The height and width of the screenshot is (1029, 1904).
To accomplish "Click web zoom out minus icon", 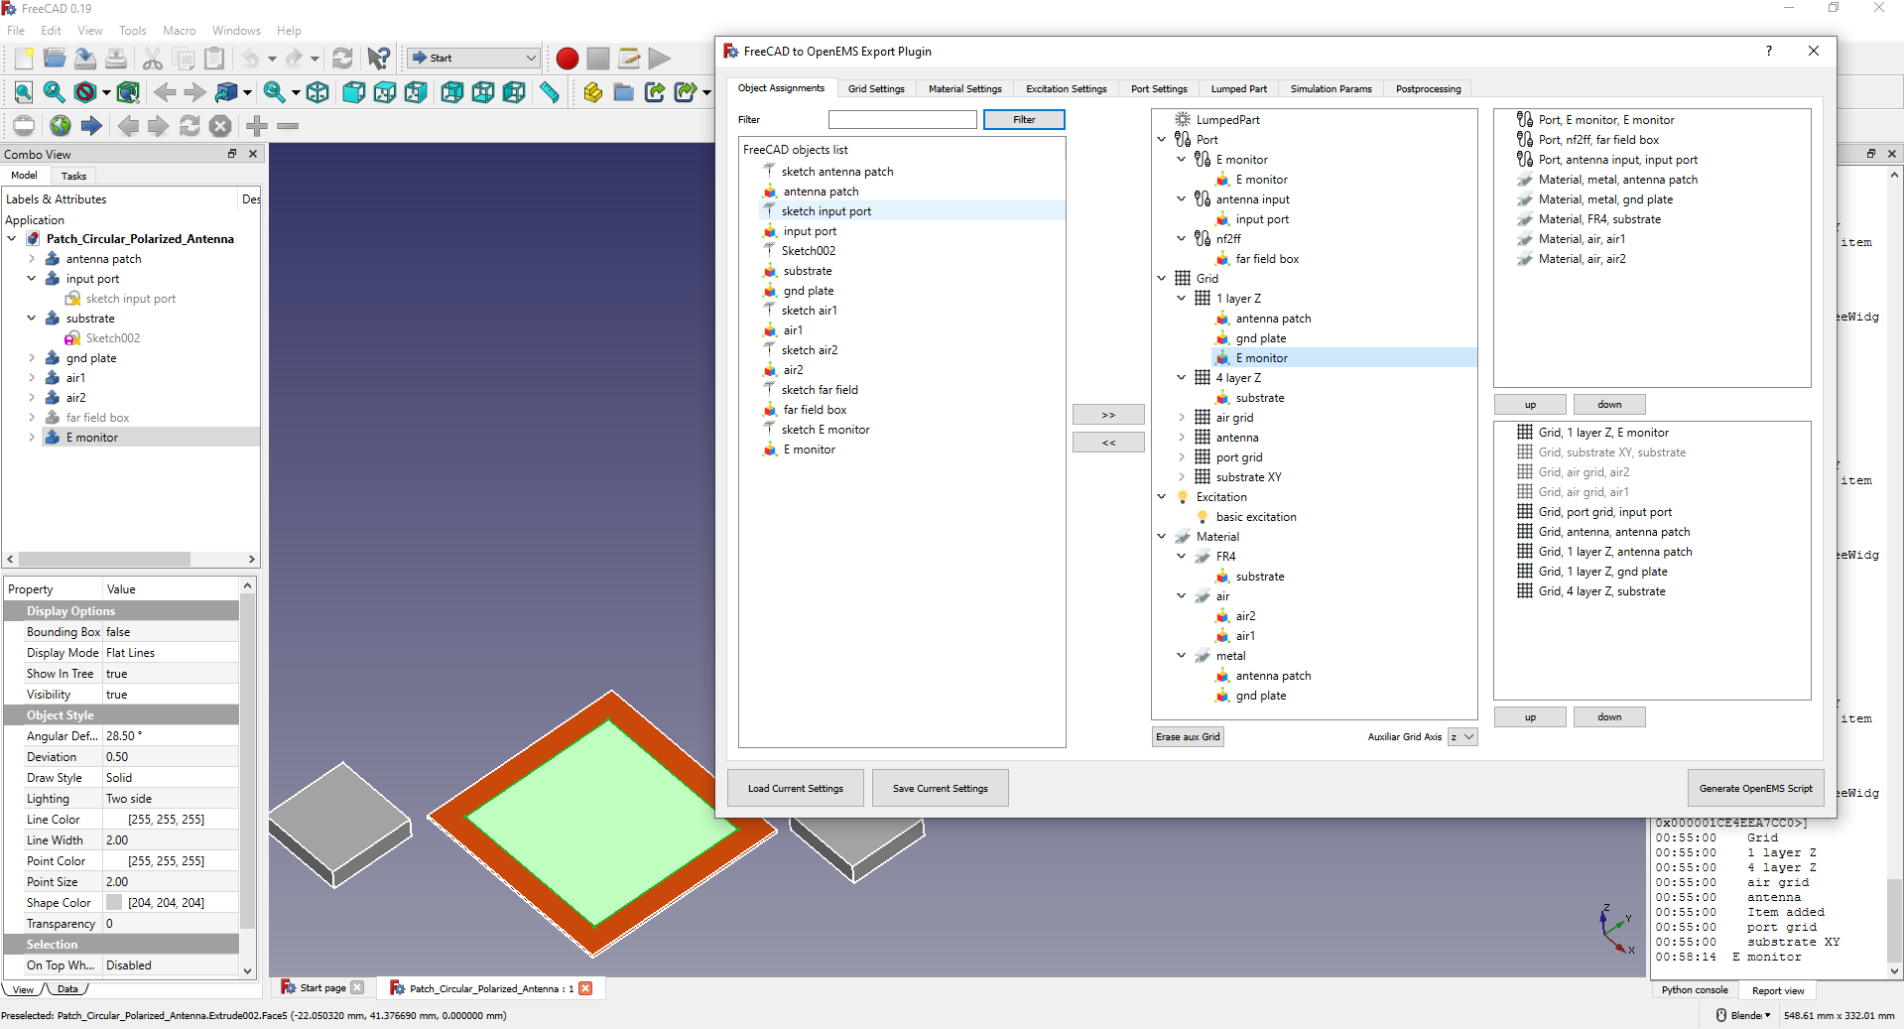I will (288, 126).
